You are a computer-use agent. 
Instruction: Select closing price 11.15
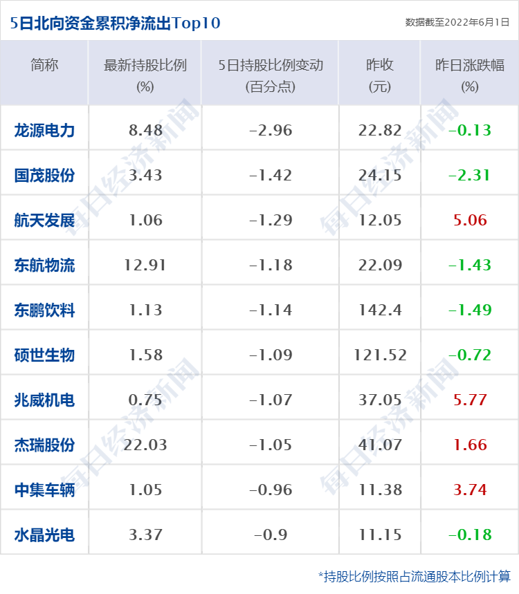(380, 535)
